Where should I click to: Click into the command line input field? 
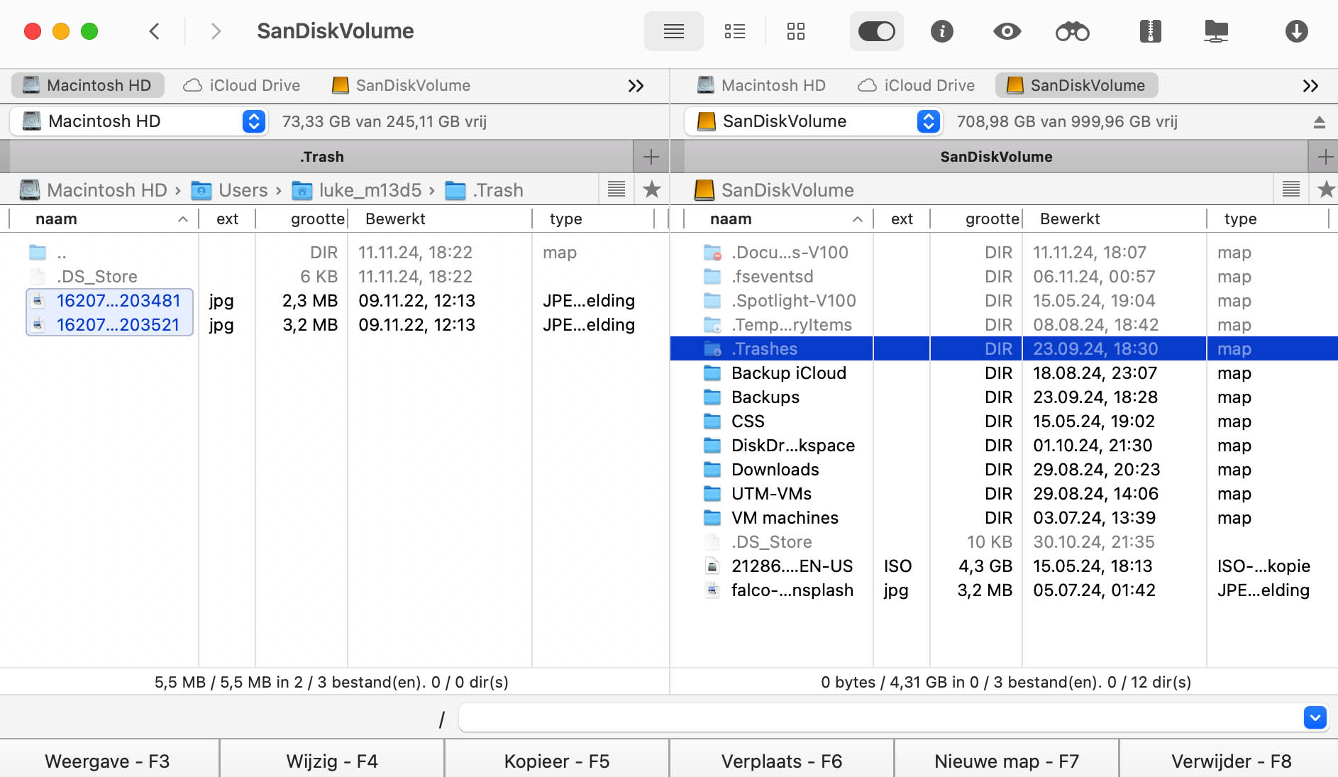pyautogui.click(x=880, y=717)
